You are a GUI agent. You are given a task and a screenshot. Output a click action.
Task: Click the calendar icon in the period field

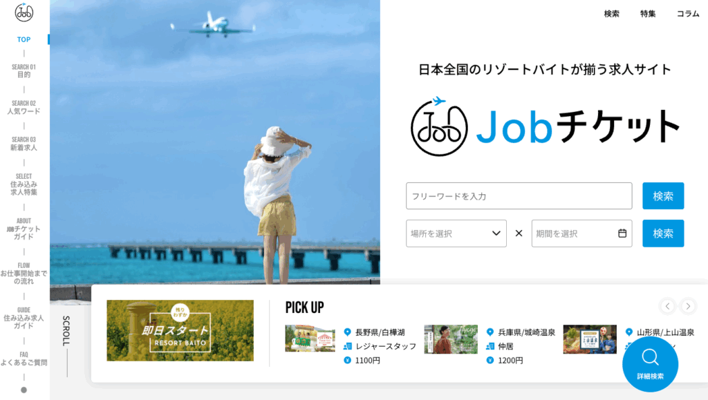[x=622, y=233]
